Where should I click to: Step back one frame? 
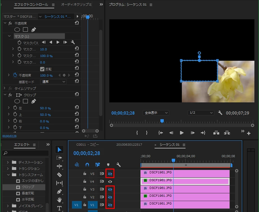(171, 133)
